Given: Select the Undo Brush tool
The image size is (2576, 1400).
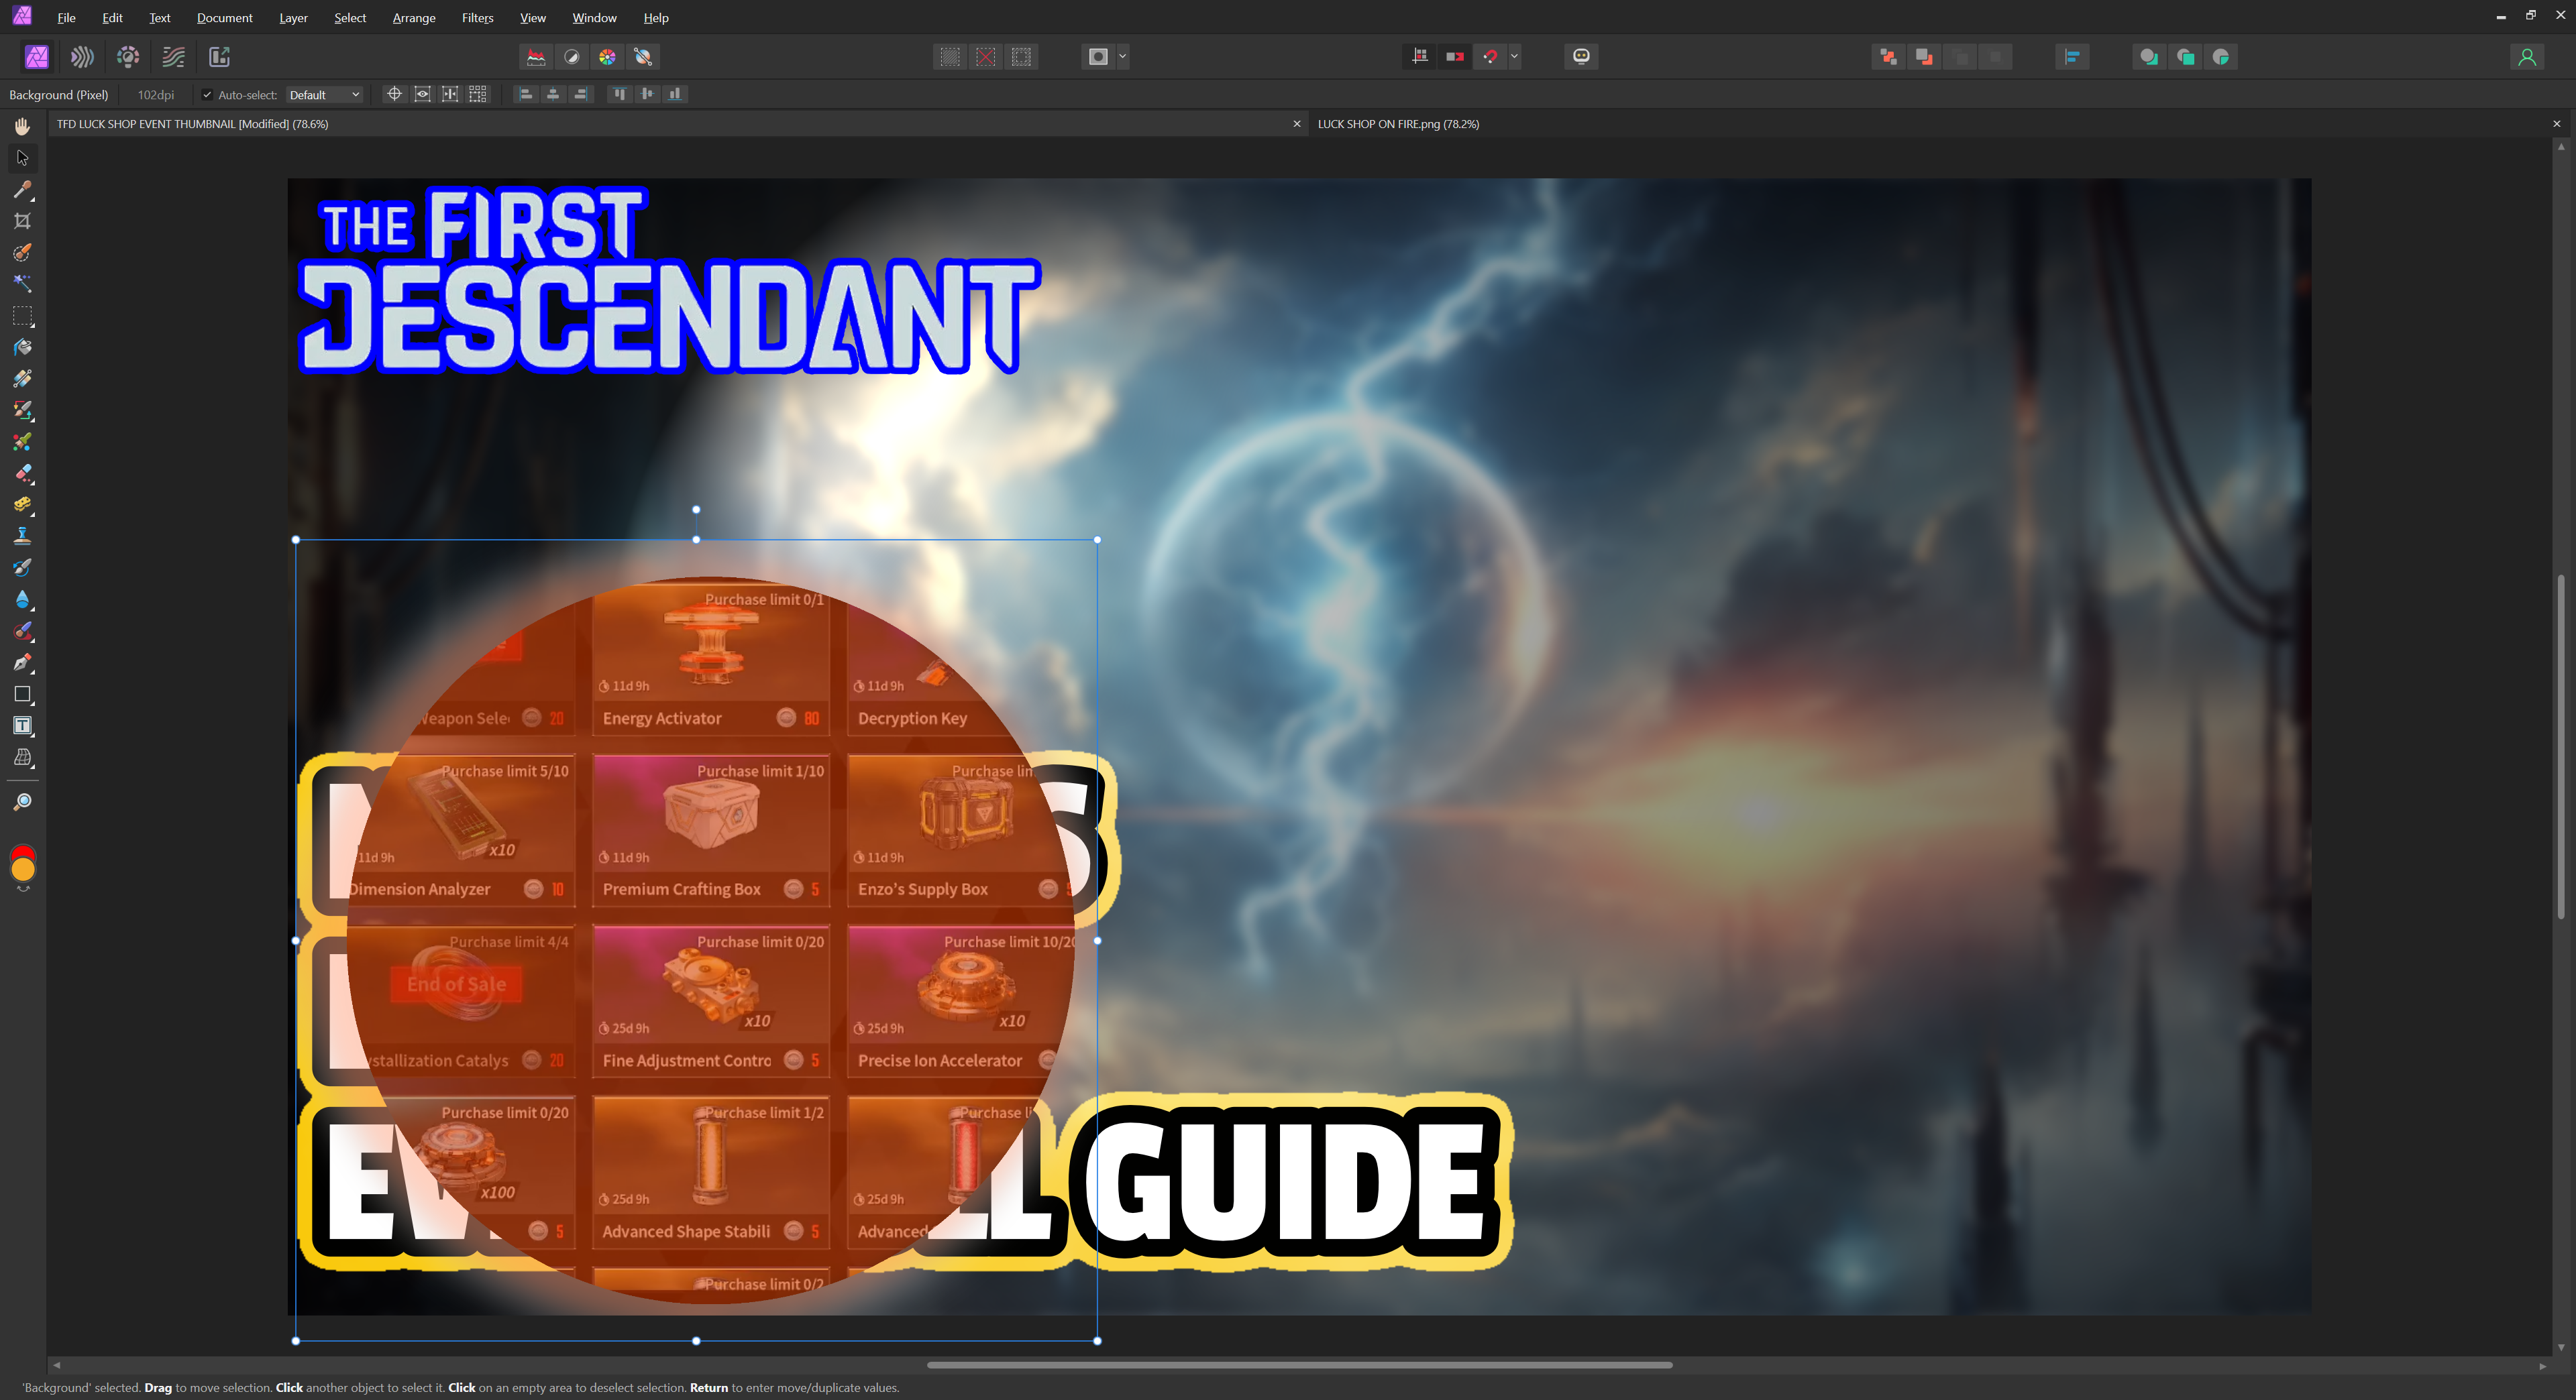Looking at the screenshot, I should click(22, 568).
